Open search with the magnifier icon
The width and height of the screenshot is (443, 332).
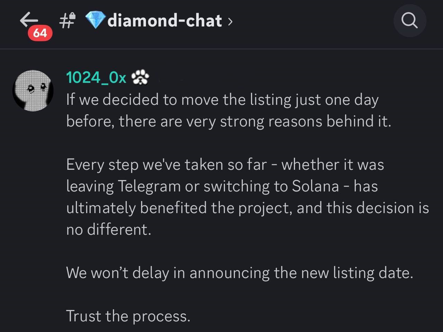point(409,21)
